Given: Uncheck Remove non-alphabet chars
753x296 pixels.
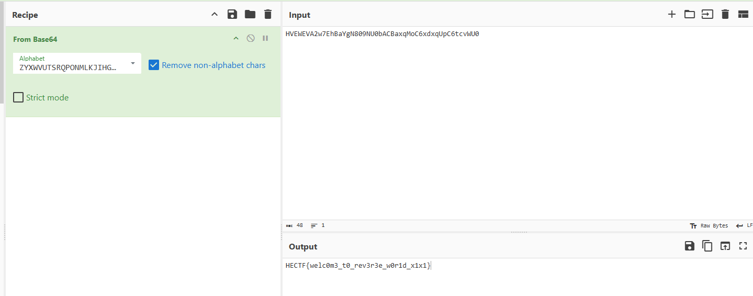Looking at the screenshot, I should 154,65.
